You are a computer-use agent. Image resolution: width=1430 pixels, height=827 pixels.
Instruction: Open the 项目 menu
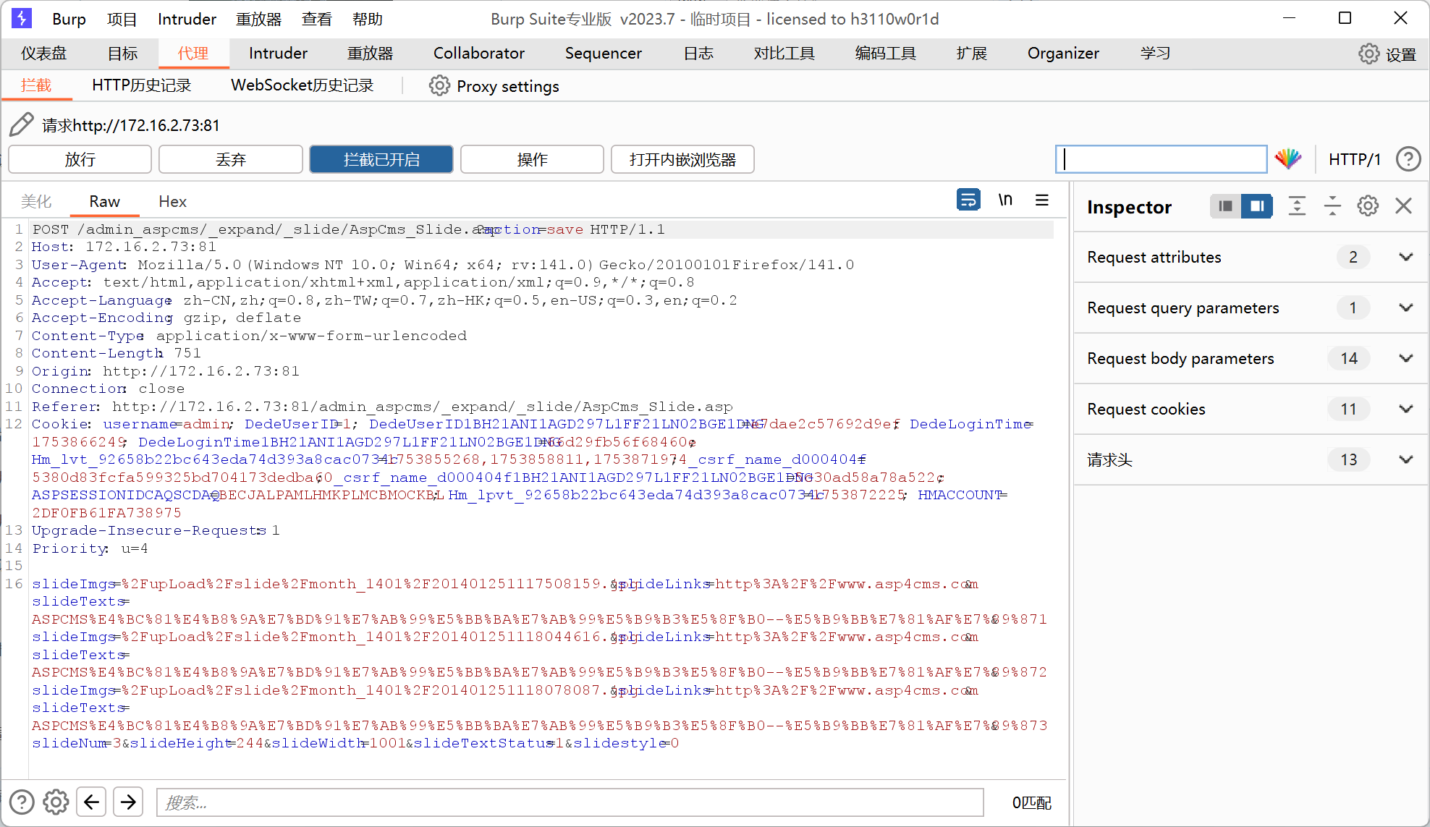tap(122, 19)
